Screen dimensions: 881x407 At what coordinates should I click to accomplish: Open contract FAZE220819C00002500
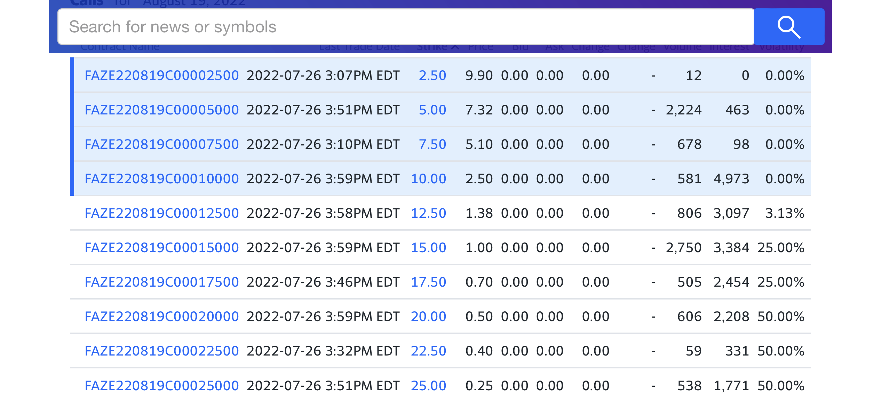[162, 75]
